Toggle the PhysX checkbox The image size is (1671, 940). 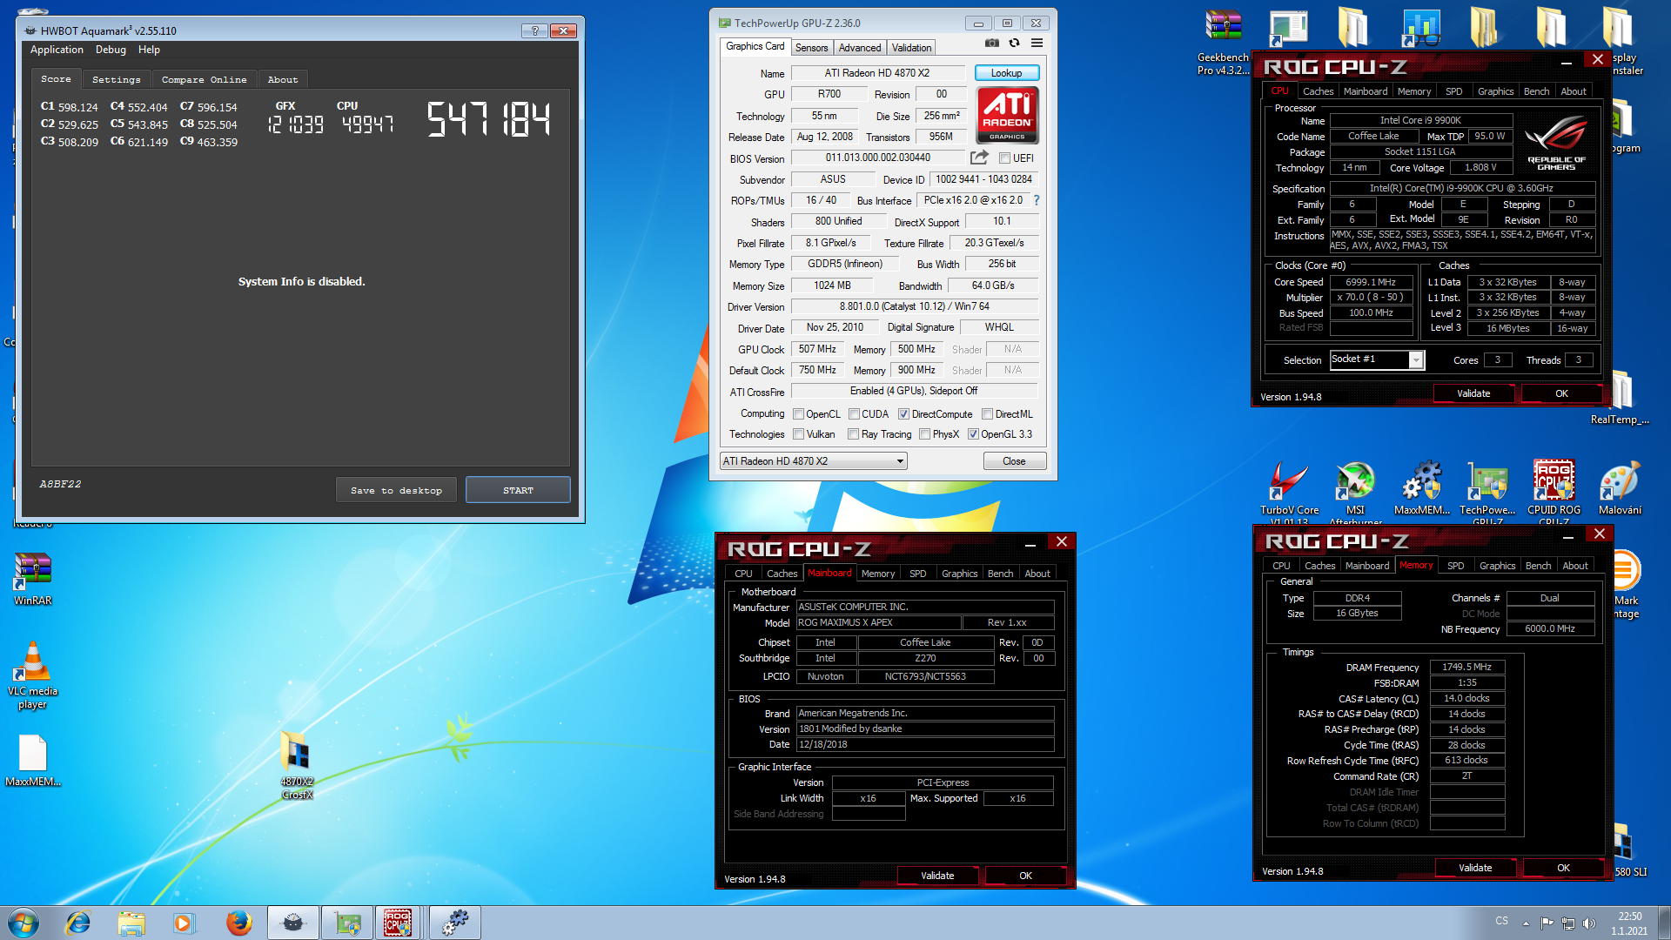click(925, 434)
